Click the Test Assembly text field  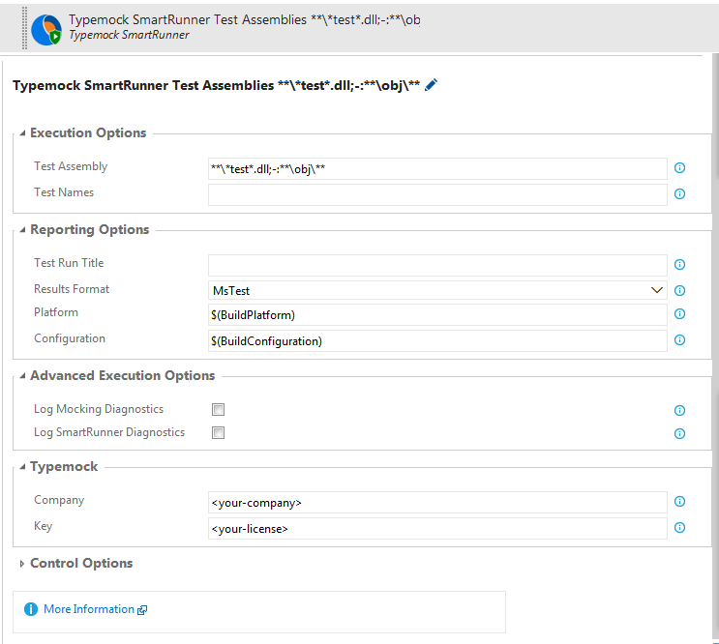[437, 168]
